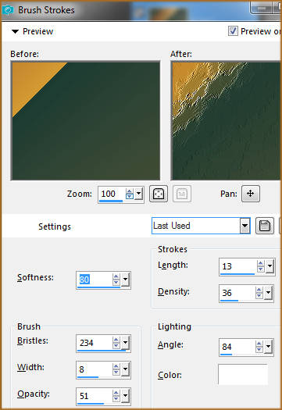Click the Before preview image
The image size is (282, 410).
point(86,120)
